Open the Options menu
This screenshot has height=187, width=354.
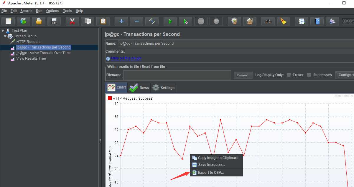[53, 11]
